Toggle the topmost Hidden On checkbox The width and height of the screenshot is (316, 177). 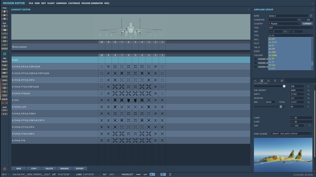click(x=255, y=59)
